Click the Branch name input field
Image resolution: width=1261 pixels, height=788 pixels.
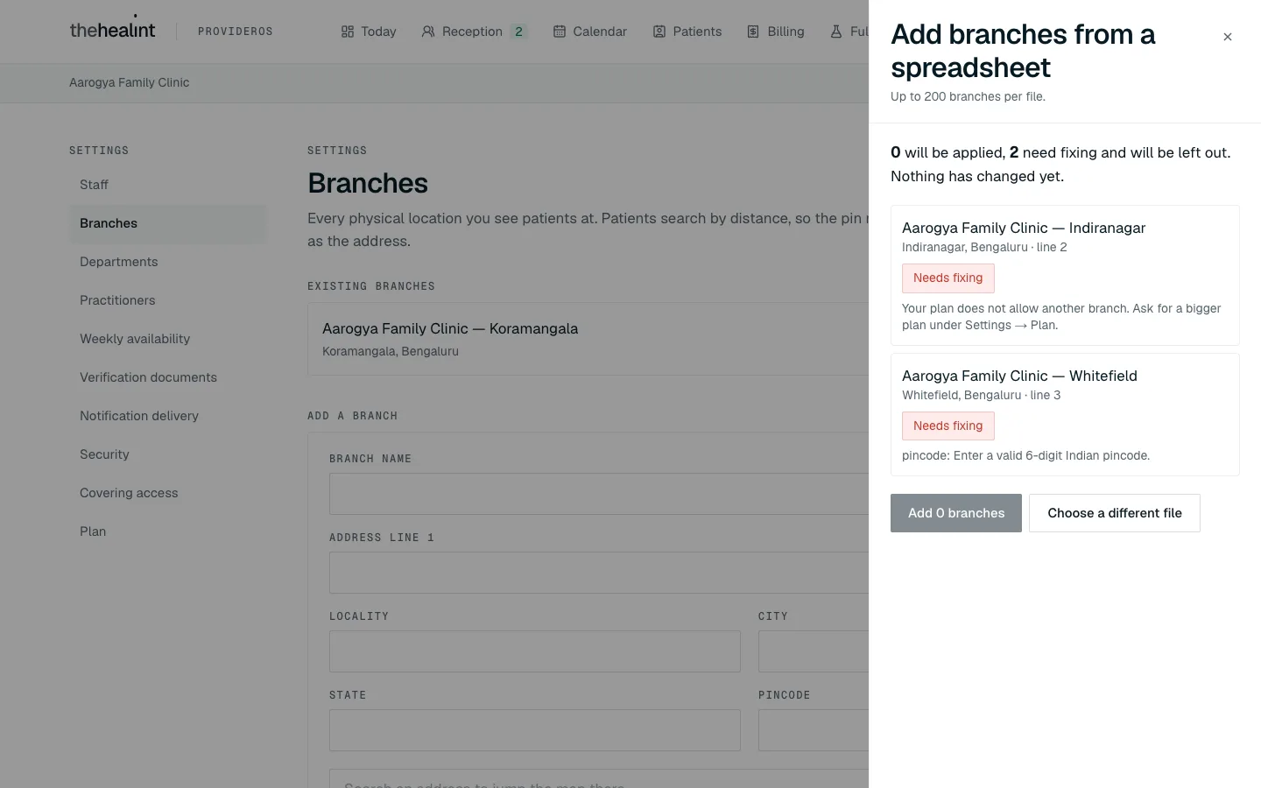click(x=599, y=494)
